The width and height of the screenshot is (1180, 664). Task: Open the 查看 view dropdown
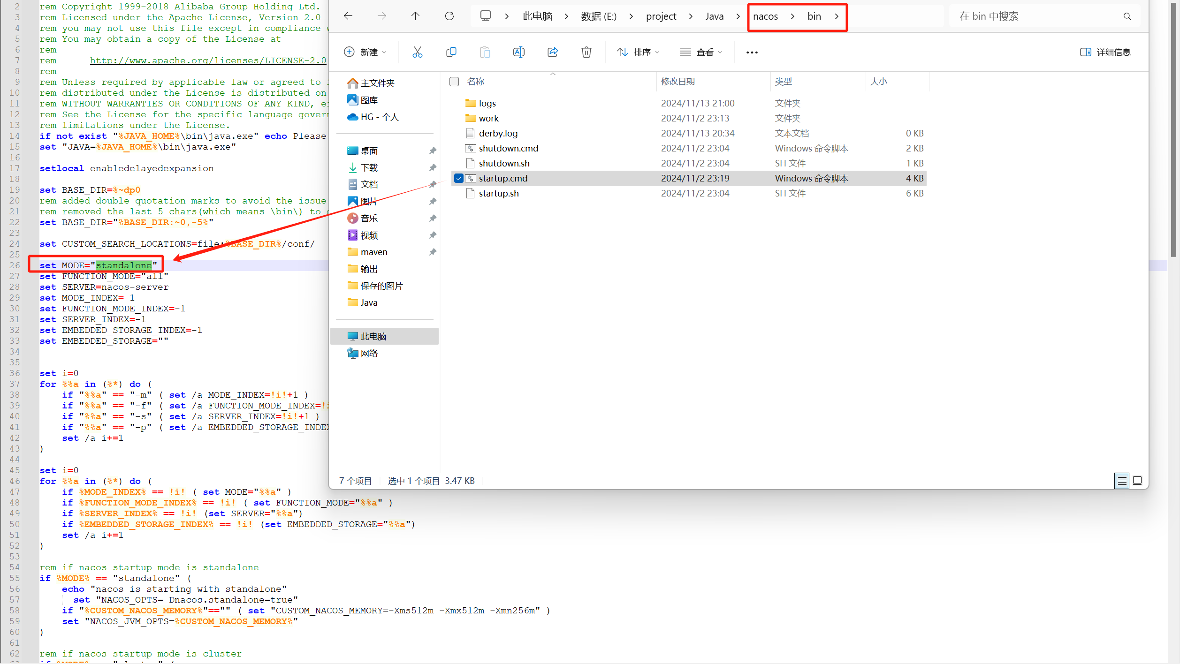click(x=701, y=52)
